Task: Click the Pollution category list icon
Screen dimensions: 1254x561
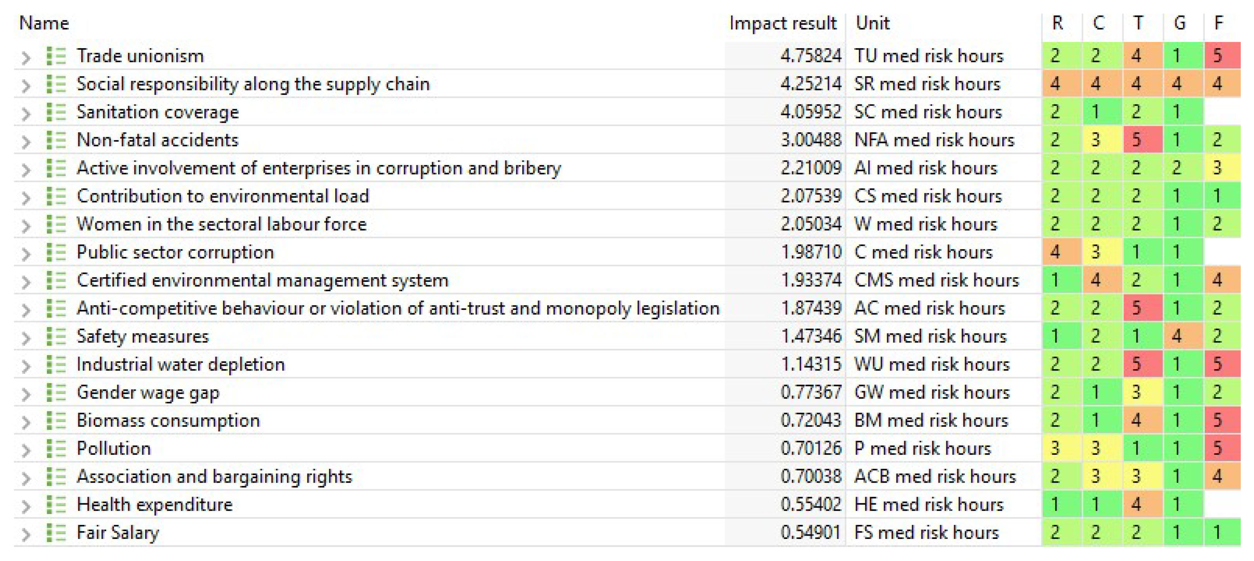Action: click(55, 449)
